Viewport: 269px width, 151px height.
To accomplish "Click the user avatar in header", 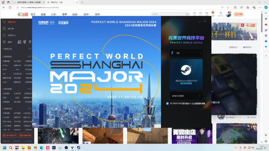I will click(x=229, y=14).
